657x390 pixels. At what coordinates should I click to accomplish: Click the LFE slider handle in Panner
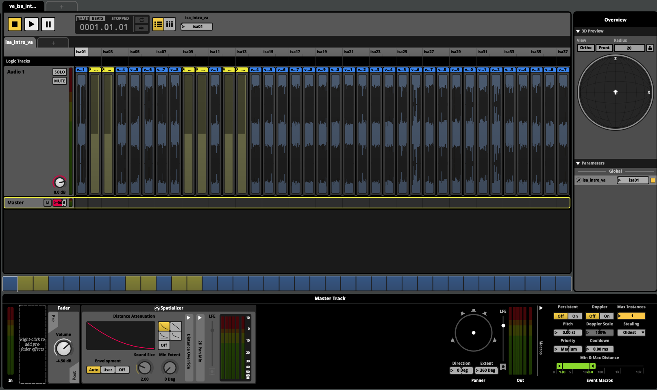coord(503,325)
